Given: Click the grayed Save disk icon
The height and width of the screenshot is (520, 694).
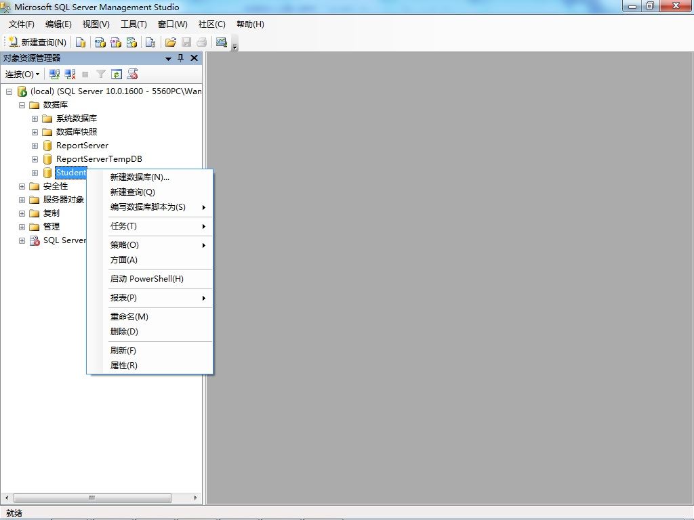Looking at the screenshot, I should pyautogui.click(x=186, y=42).
